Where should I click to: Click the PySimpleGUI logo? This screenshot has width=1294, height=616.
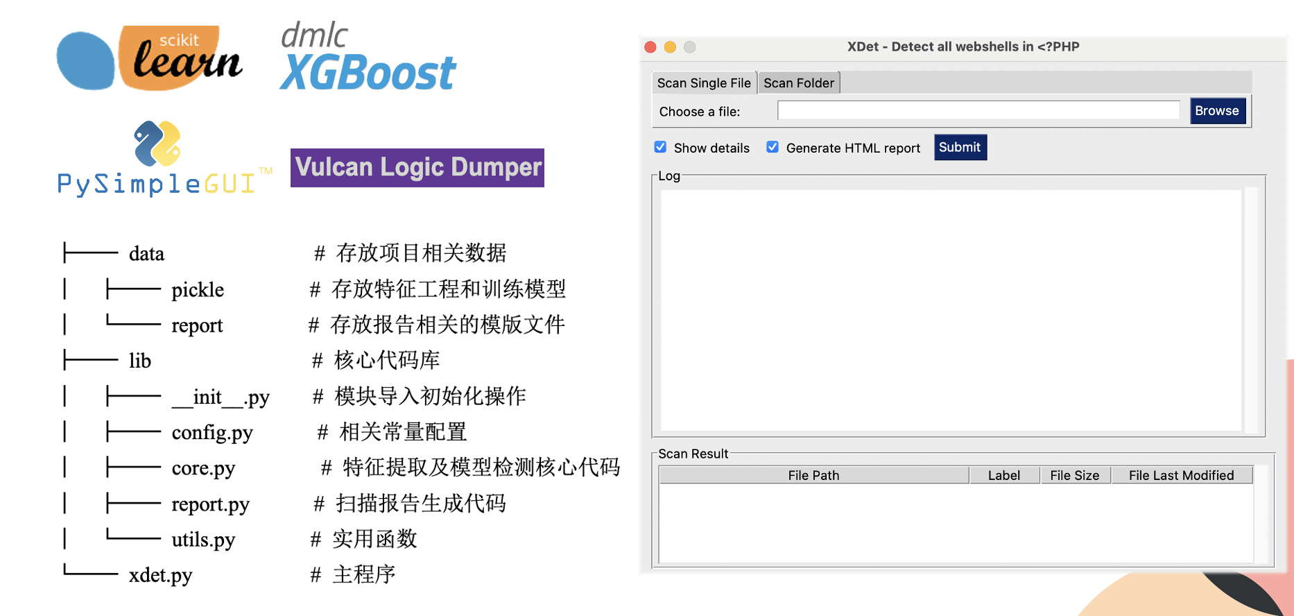tap(164, 159)
